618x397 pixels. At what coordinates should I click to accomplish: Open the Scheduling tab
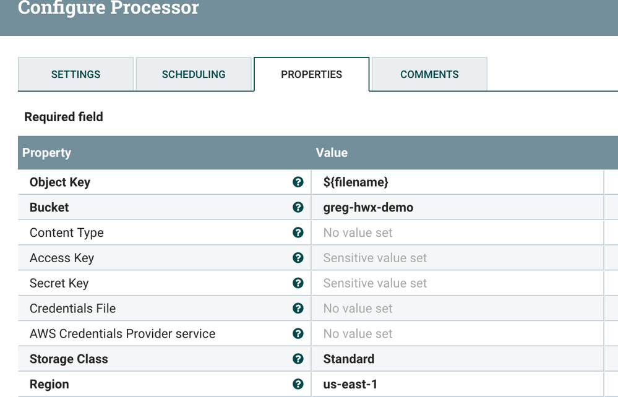[194, 74]
